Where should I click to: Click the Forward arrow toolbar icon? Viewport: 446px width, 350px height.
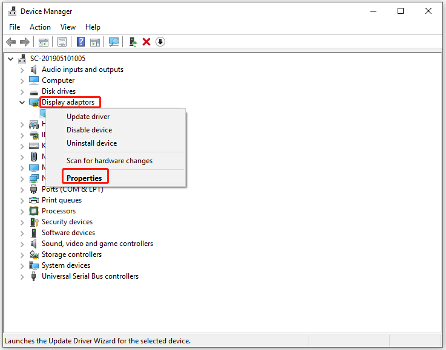click(25, 42)
